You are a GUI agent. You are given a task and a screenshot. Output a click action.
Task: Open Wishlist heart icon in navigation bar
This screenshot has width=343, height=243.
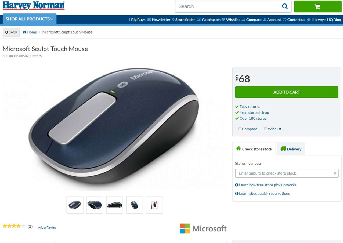coord(223,20)
